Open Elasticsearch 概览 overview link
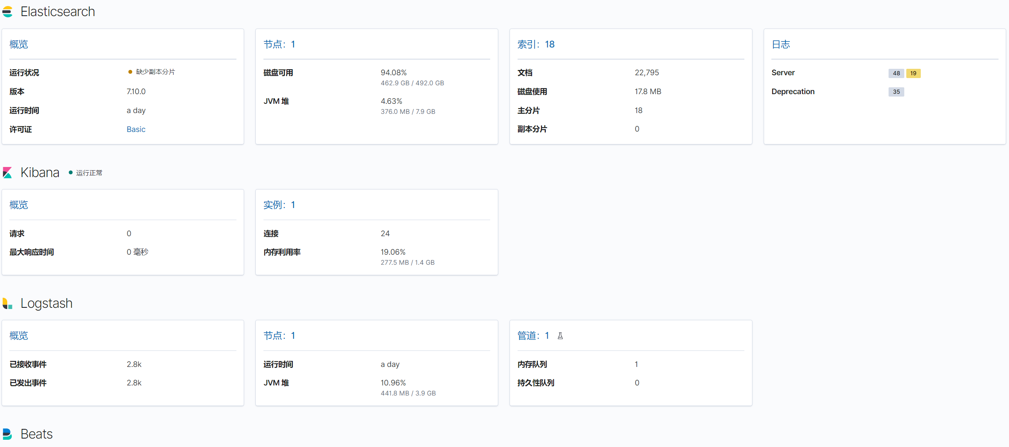 19,44
